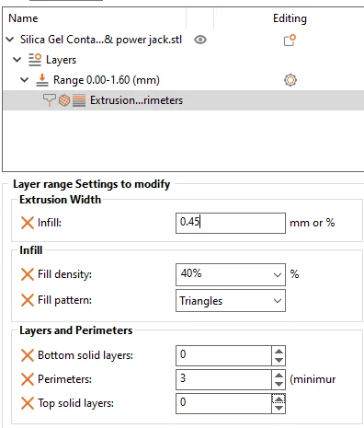This screenshot has width=364, height=428.
Task: Toggle visibility eye of the Silica Gel object
Action: point(200,40)
